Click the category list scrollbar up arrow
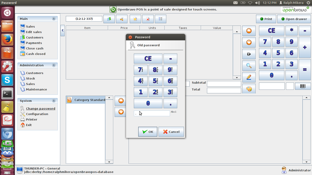The height and width of the screenshot is (175, 312). point(109,98)
